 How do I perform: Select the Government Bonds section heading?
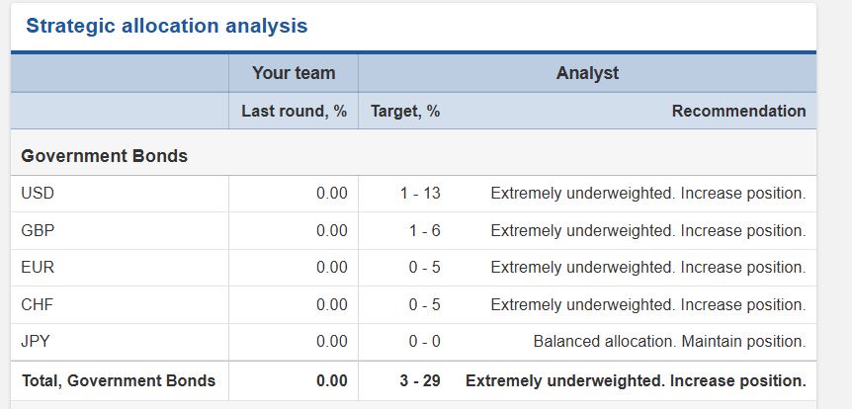click(104, 156)
